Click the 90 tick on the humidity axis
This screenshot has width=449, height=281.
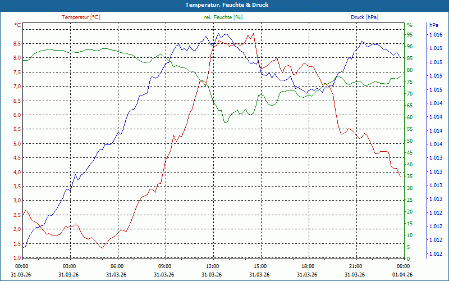[x=410, y=47]
